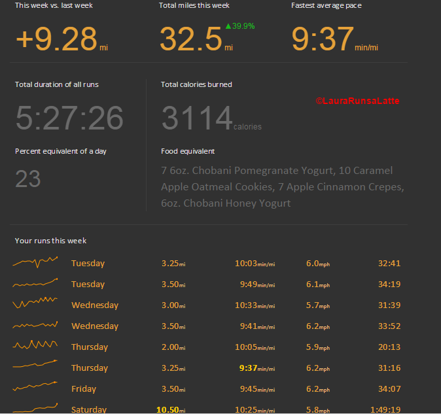The height and width of the screenshot is (414, 441).
Task: Select the Saturday run day label
Action: pyautogui.click(x=89, y=409)
